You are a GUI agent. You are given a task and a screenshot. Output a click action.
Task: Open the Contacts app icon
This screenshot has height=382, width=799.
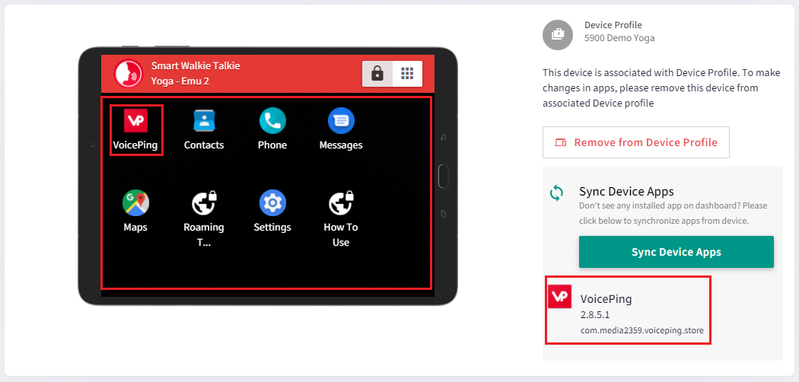point(205,121)
